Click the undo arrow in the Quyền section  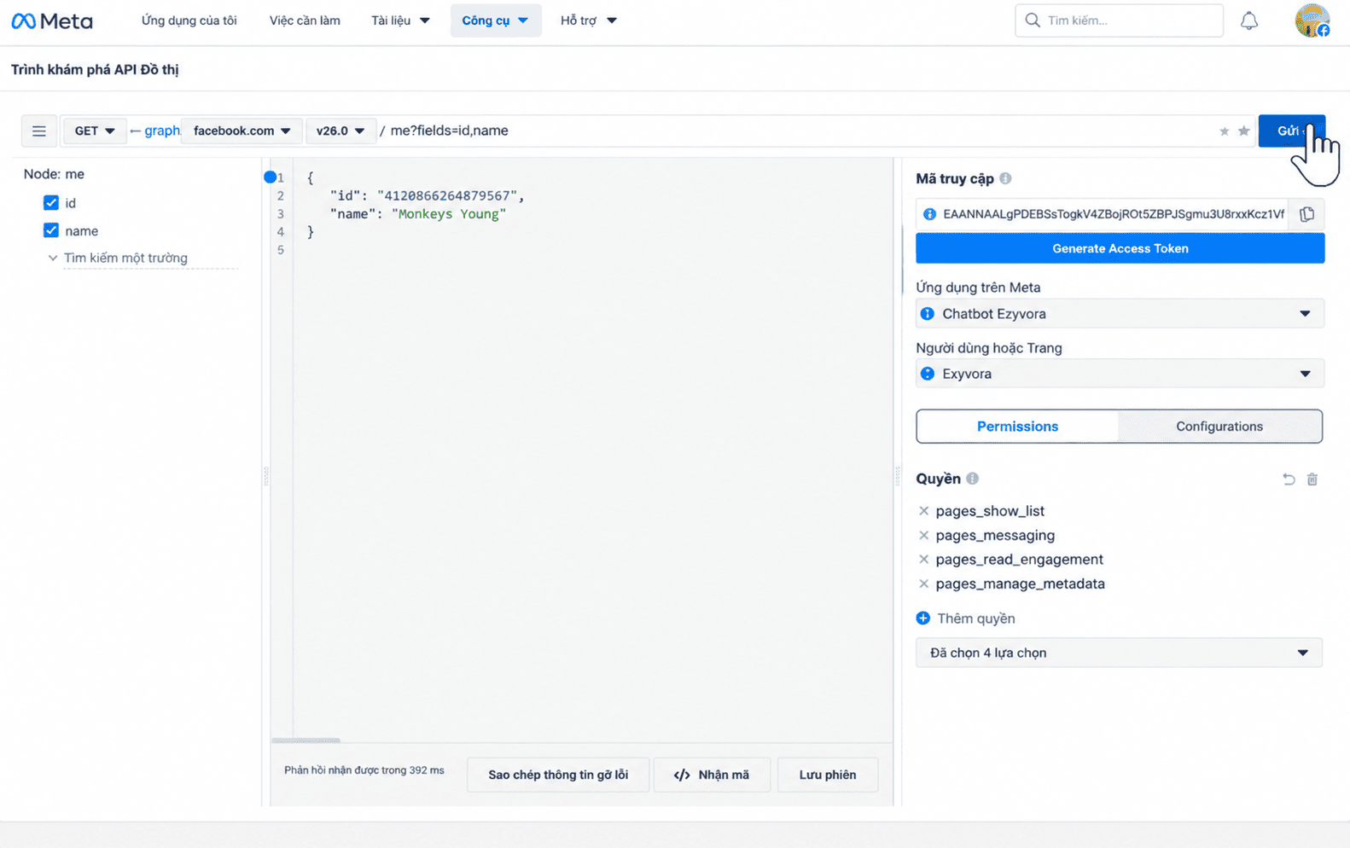click(x=1289, y=479)
